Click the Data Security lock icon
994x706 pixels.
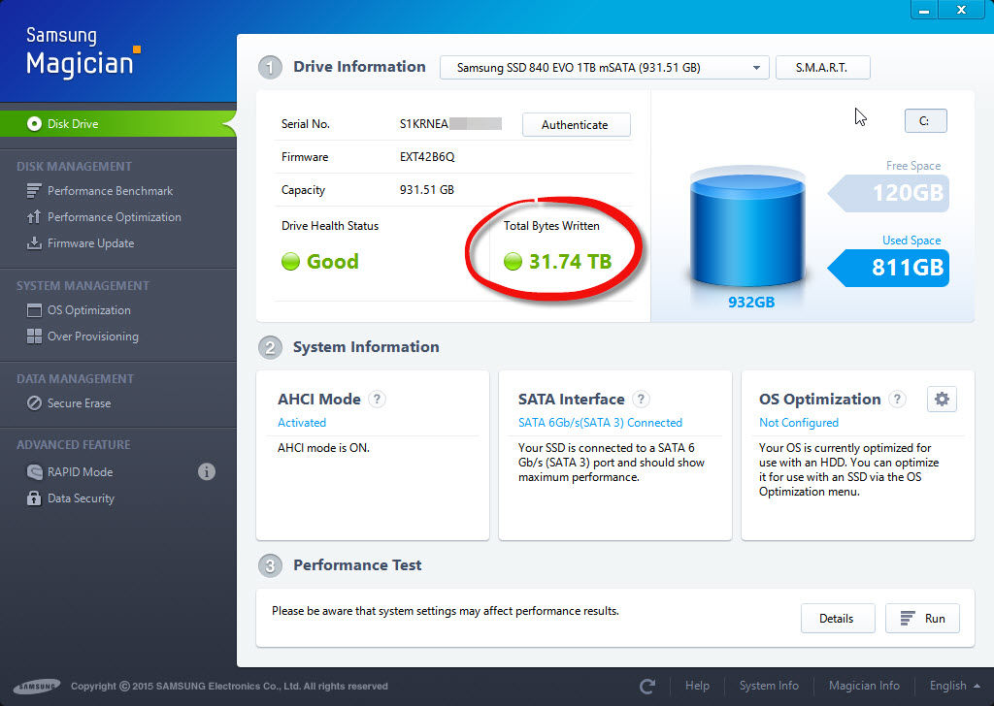(34, 498)
